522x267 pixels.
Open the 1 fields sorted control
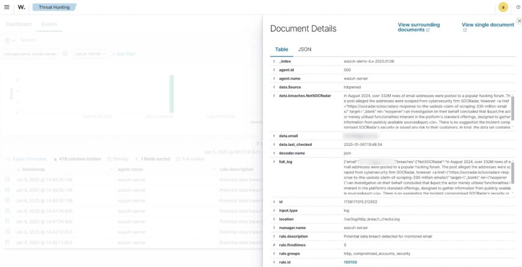(152, 159)
